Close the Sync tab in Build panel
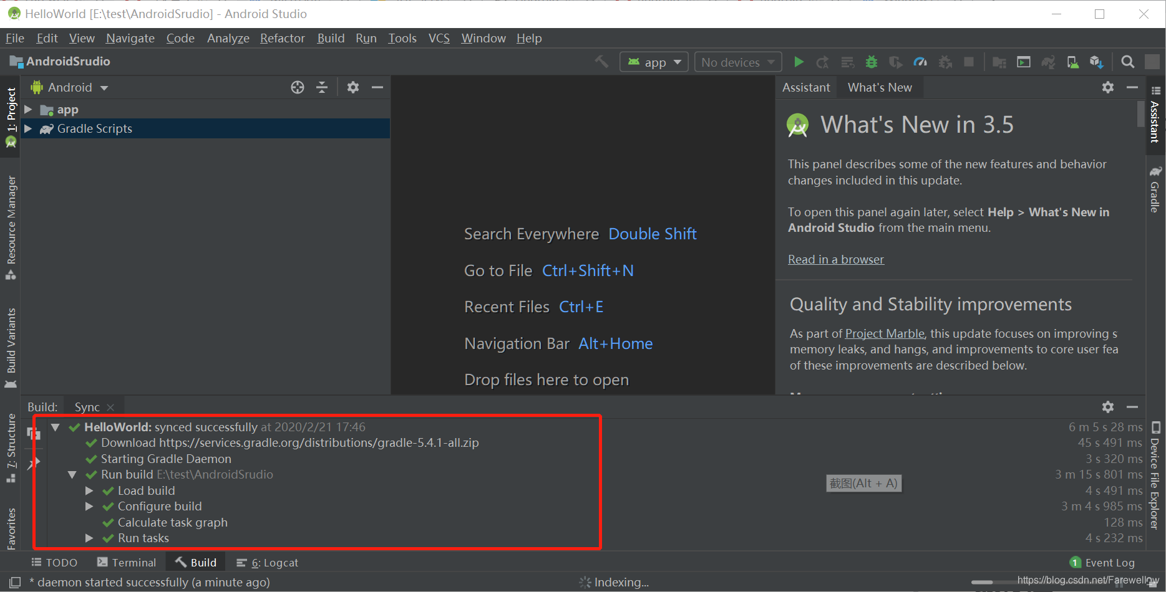 coord(110,408)
